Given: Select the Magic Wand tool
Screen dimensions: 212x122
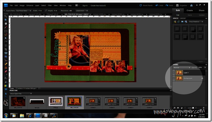Looking at the screenshot, I should tap(6, 39).
